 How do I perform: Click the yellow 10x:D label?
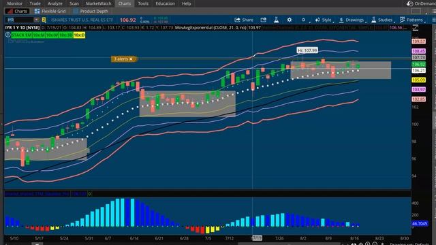click(79, 35)
